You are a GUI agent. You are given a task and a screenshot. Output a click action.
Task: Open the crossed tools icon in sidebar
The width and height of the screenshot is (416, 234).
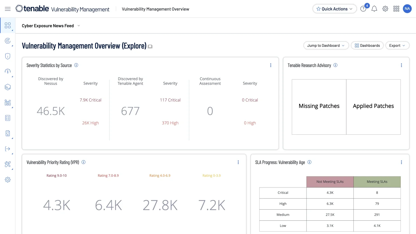point(8,164)
